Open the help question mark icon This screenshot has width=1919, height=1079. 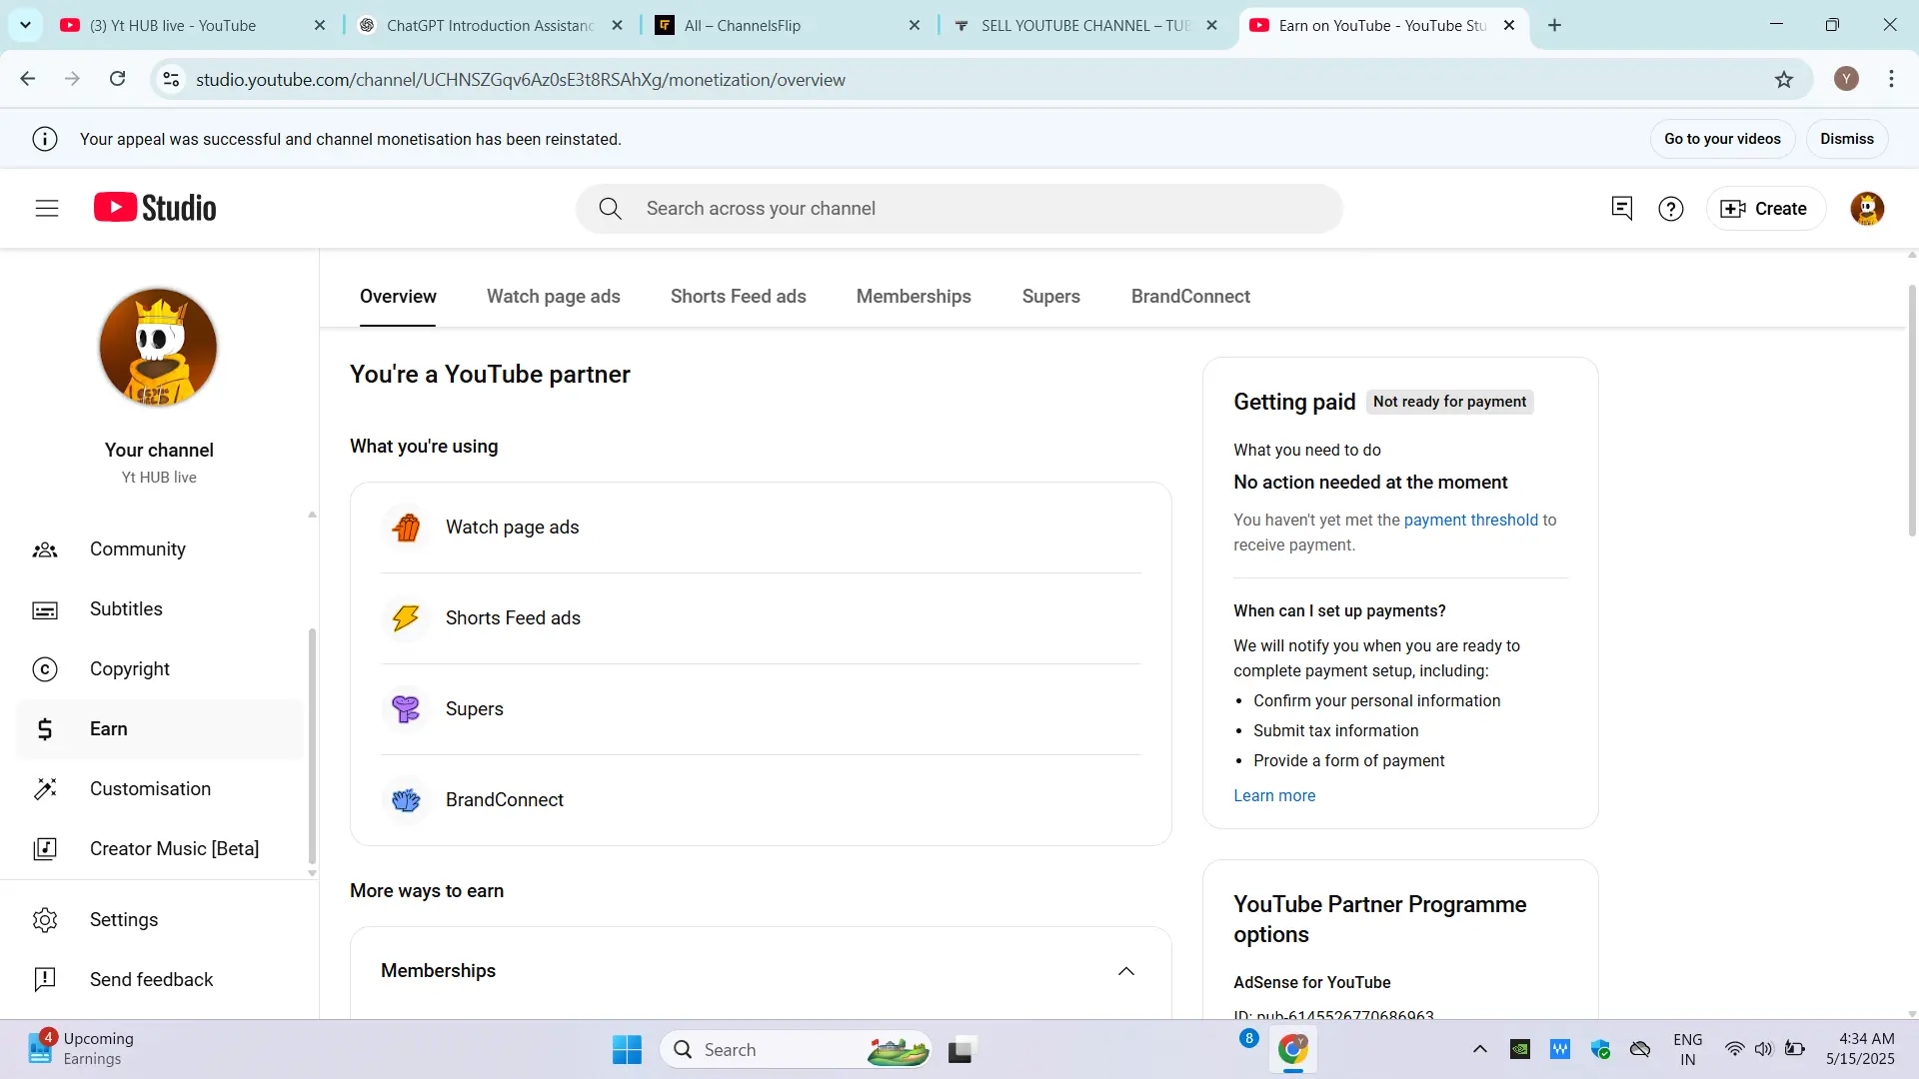point(1671,208)
